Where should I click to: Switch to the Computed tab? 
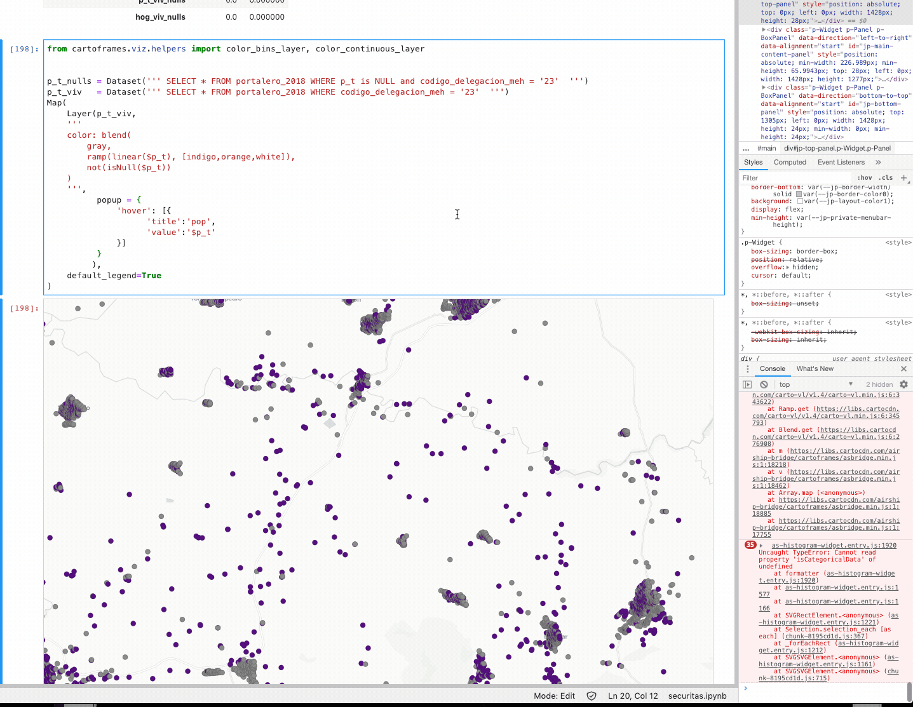[790, 163]
